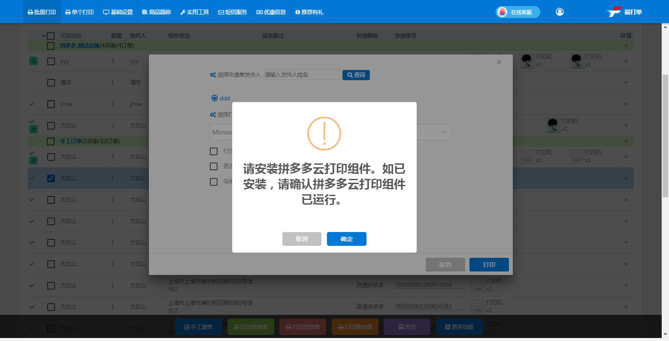The width and height of the screenshot is (669, 341).
Task: Open the 更多功能 more functions button
Action: [x=459, y=327]
